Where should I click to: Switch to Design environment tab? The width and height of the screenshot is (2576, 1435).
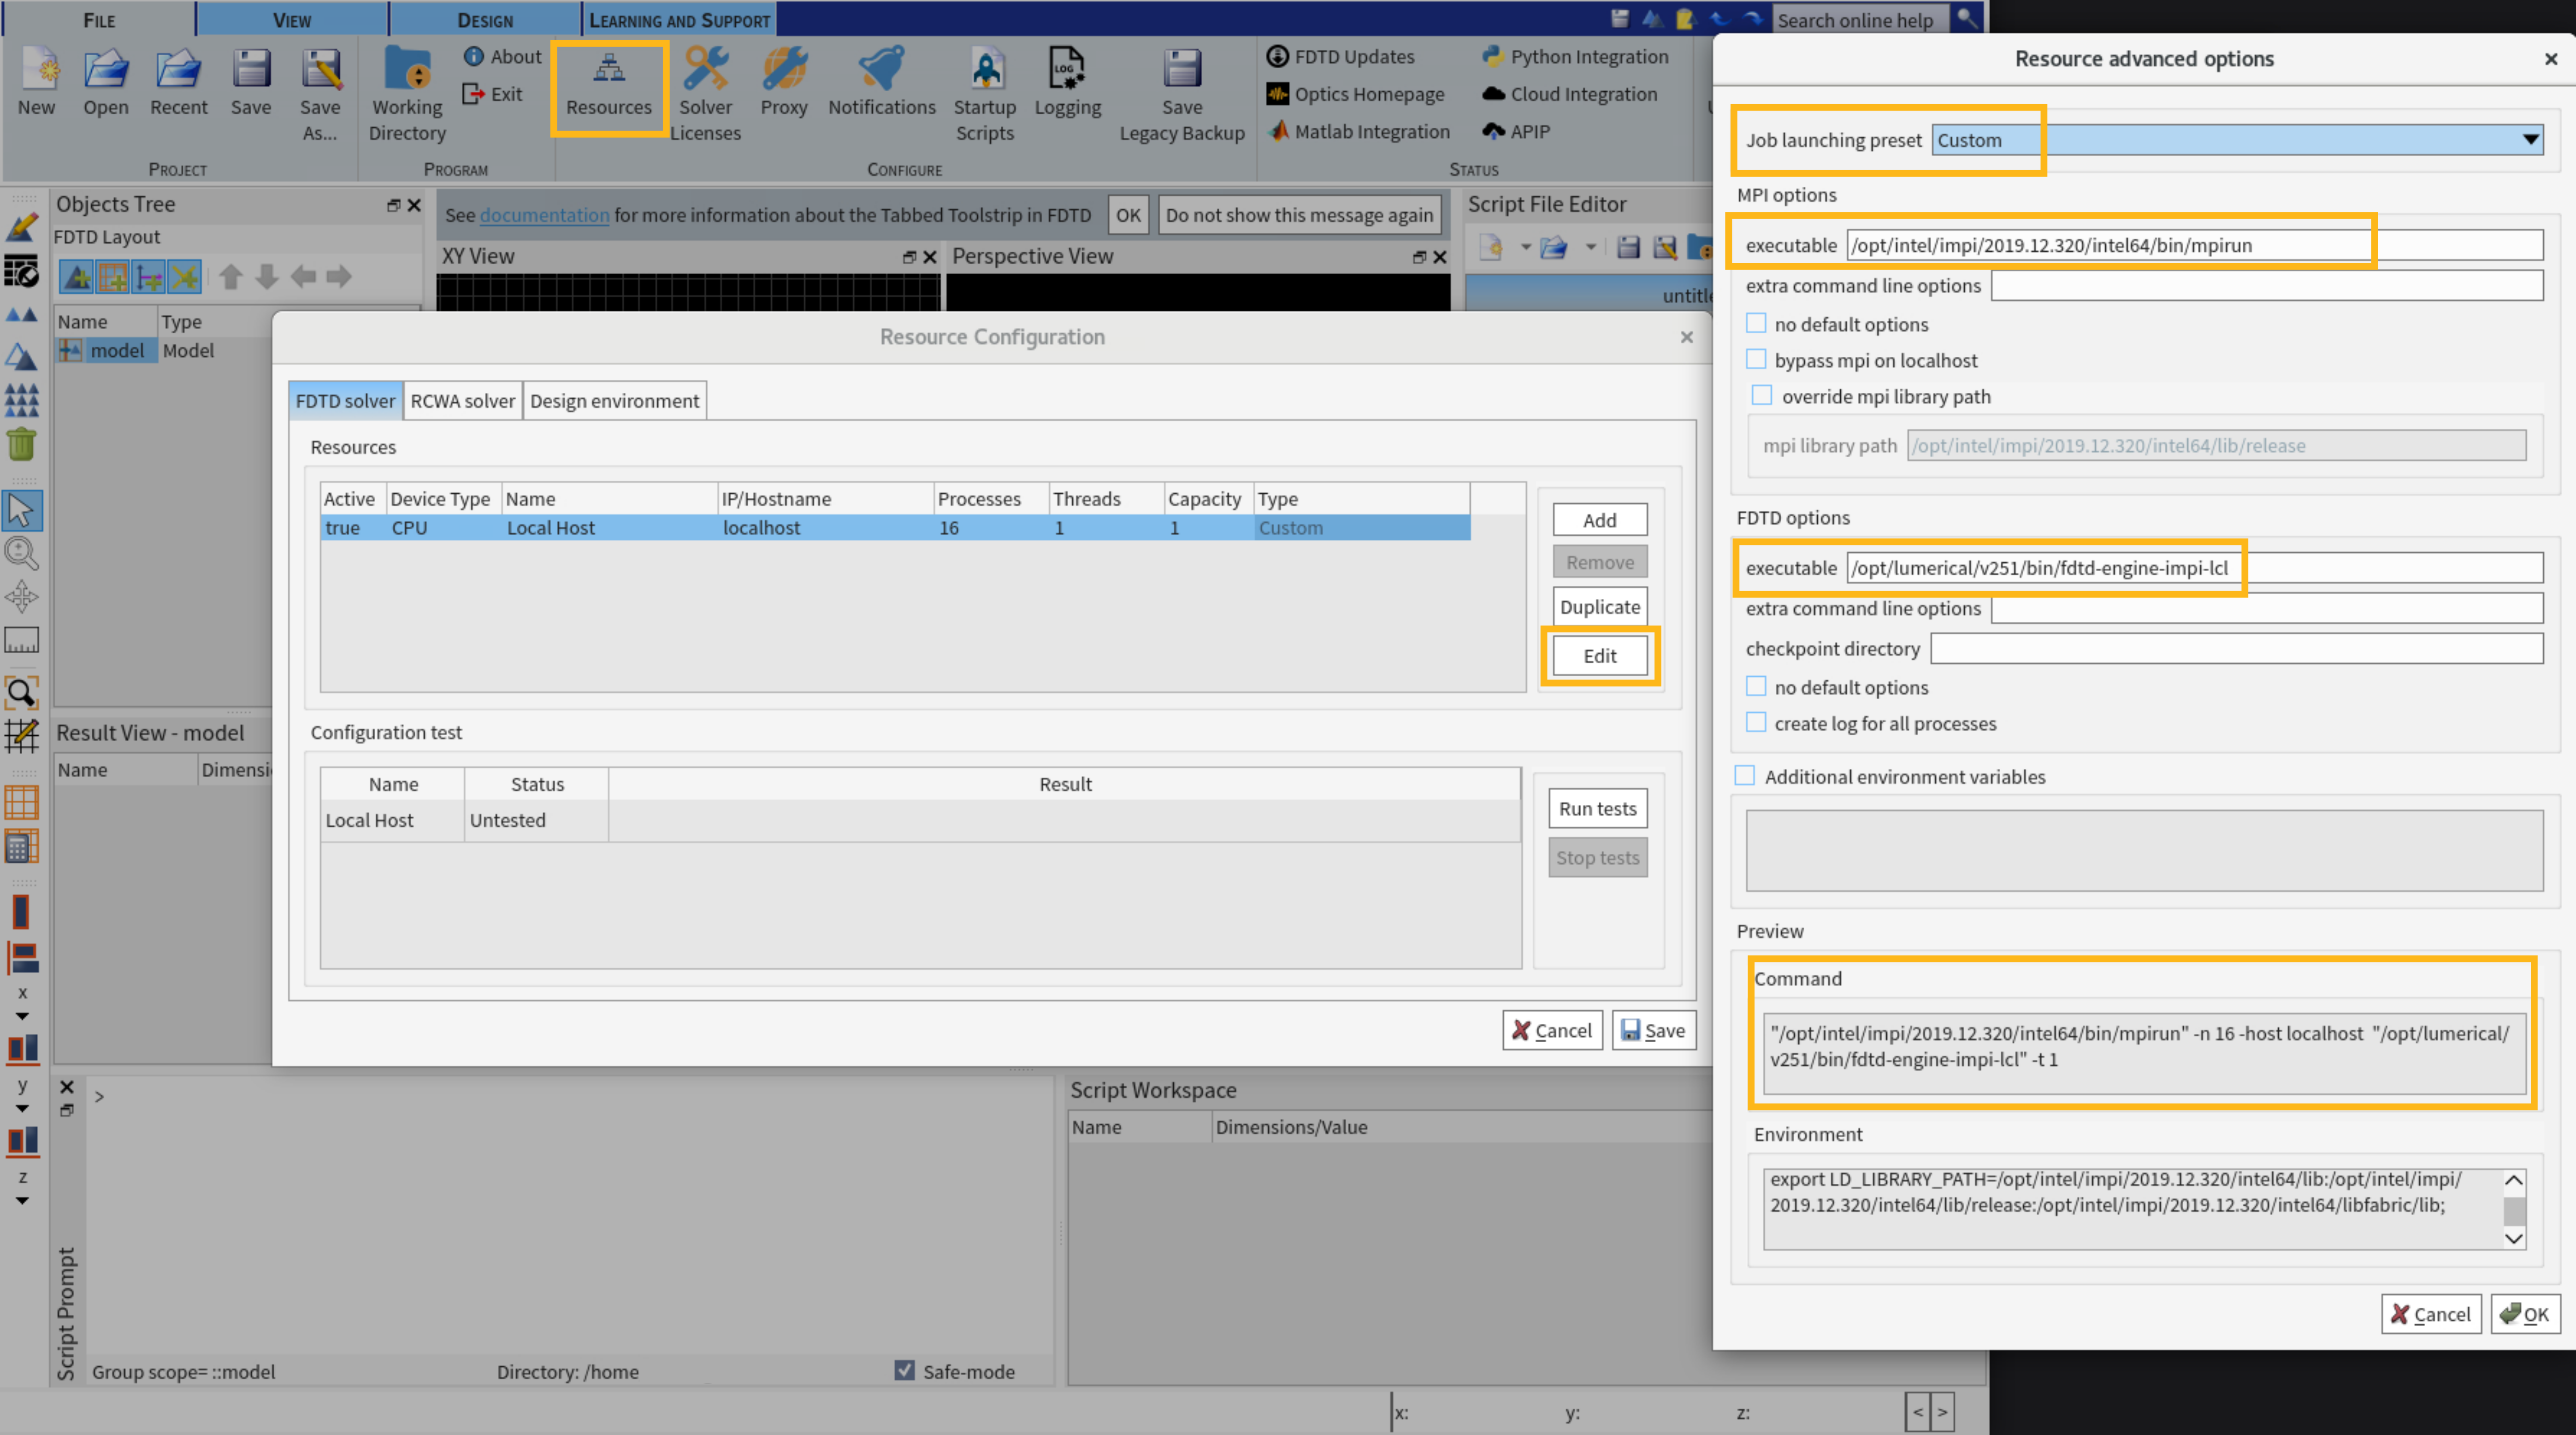(x=614, y=401)
